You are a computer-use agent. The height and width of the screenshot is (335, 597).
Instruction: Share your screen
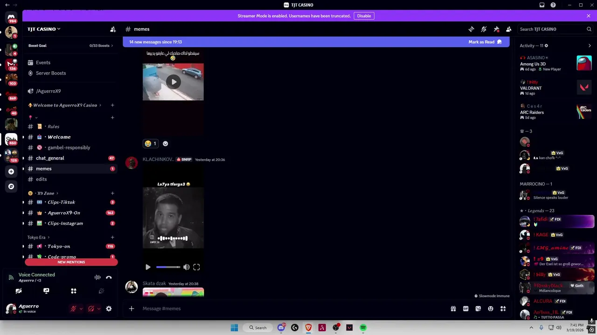[46, 291]
